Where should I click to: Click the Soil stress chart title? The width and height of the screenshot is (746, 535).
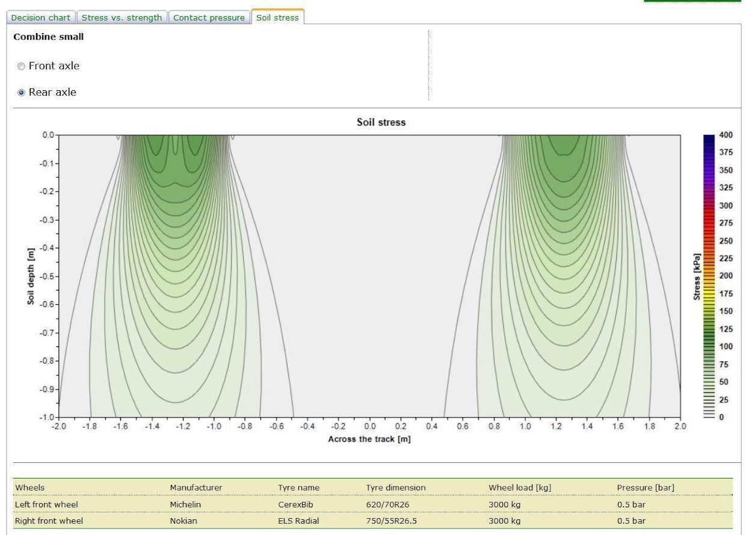point(381,122)
